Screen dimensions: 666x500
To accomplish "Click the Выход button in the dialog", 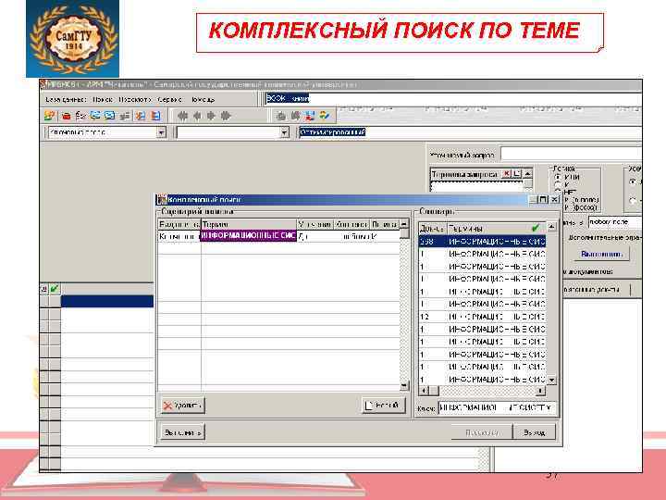I will coord(534,432).
